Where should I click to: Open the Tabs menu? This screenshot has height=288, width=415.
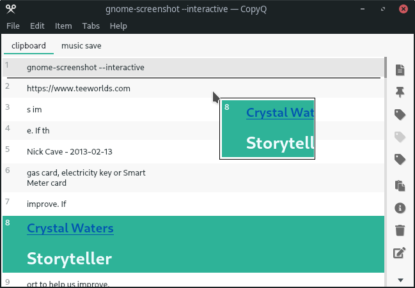tap(91, 26)
